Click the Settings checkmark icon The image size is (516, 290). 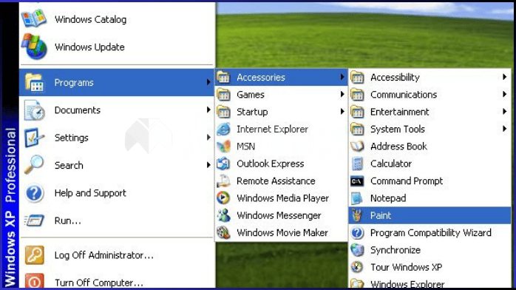click(x=33, y=138)
